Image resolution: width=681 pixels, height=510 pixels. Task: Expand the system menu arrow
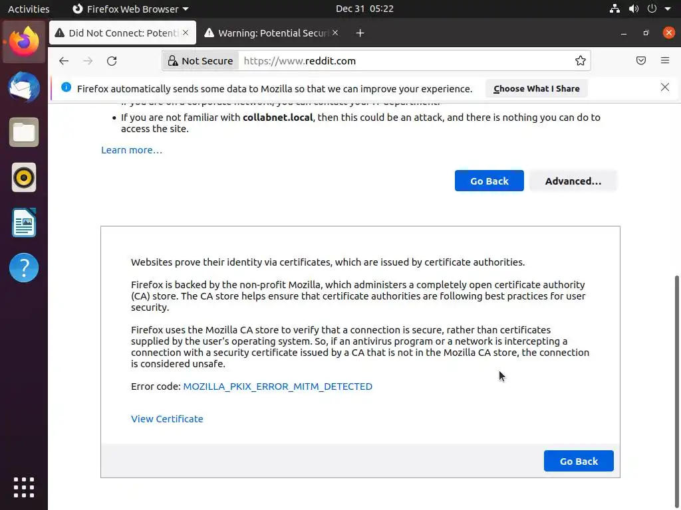[668, 9]
